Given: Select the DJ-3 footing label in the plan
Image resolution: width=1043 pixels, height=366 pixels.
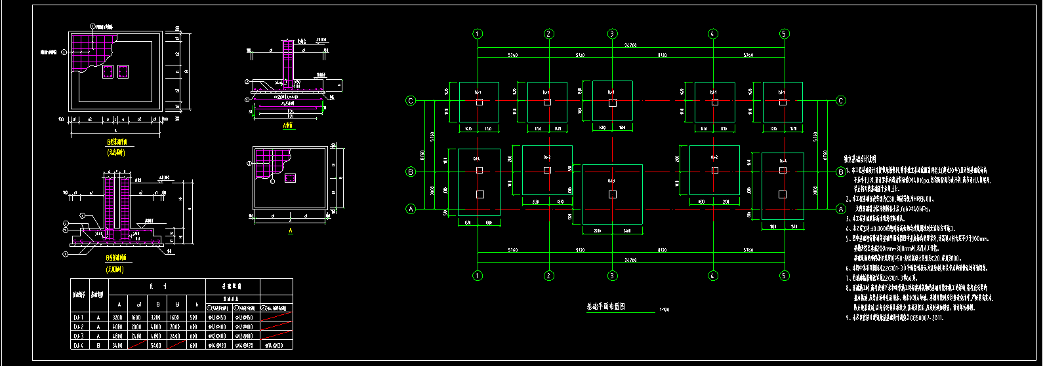Looking at the screenshot, I should pyautogui.click(x=611, y=181).
